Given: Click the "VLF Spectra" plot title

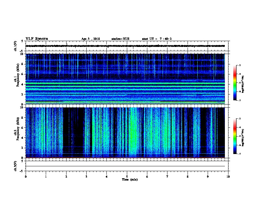Looking at the screenshot, I should coord(37,39).
